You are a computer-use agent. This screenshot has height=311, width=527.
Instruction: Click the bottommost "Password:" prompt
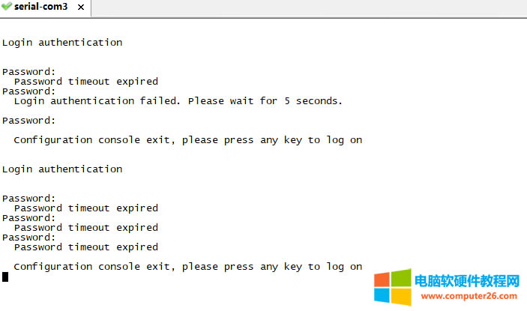[x=28, y=238]
